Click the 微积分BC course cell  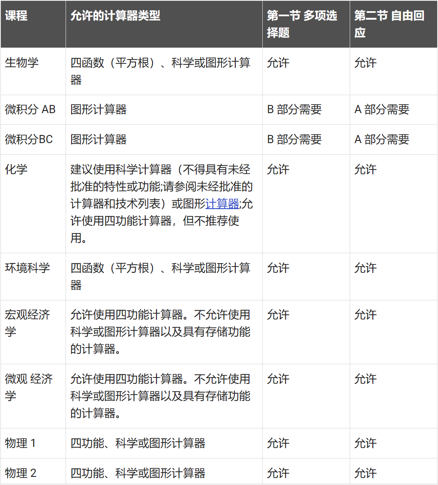(29, 139)
